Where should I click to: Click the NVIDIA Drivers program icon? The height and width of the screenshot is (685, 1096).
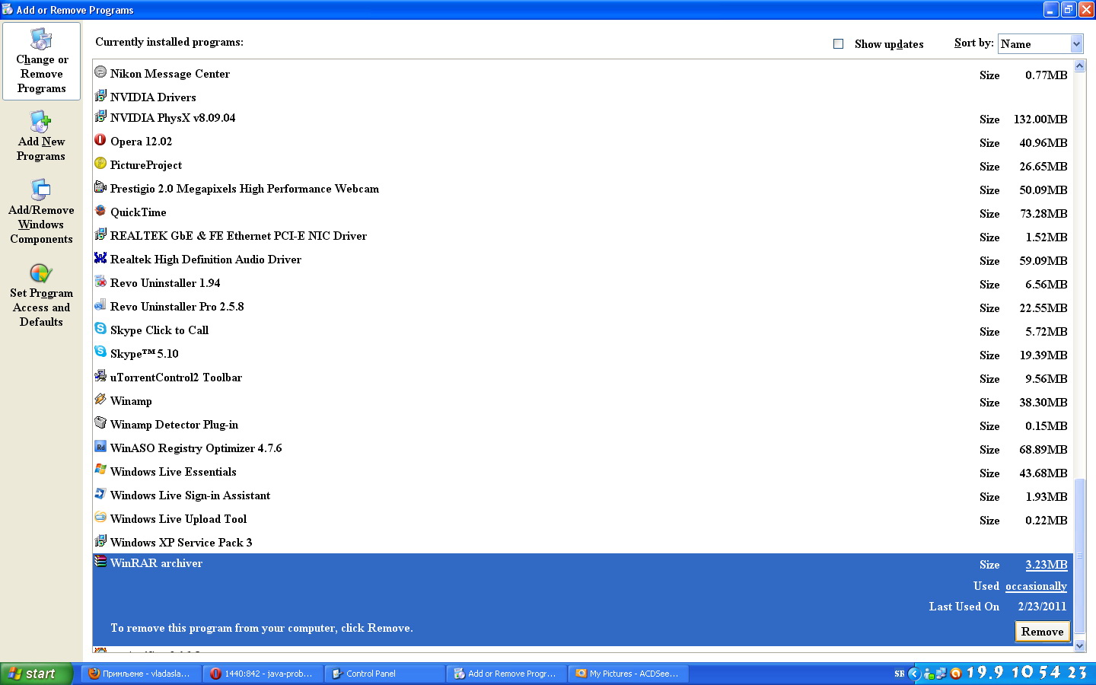(x=100, y=96)
